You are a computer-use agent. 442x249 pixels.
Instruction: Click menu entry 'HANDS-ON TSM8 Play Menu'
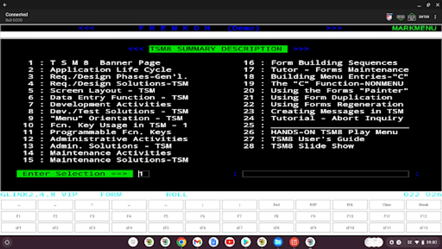334,132
